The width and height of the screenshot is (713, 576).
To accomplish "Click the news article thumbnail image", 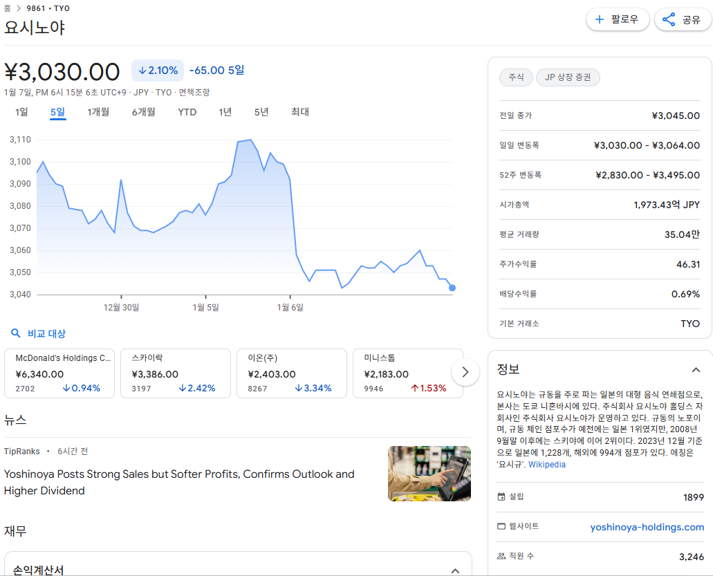I will point(429,474).
